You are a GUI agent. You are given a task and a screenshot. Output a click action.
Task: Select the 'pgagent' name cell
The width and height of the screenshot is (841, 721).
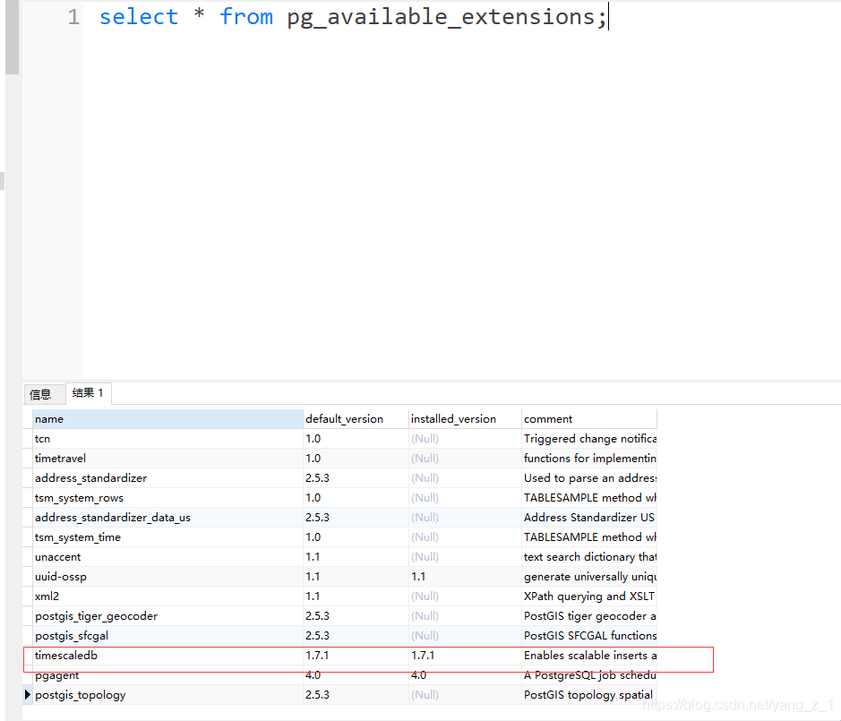pos(167,675)
